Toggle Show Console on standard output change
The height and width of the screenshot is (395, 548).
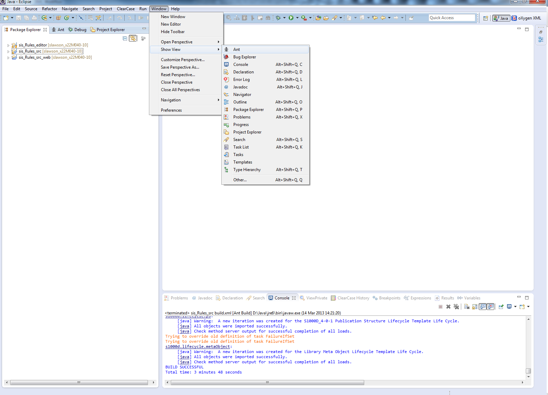483,307
